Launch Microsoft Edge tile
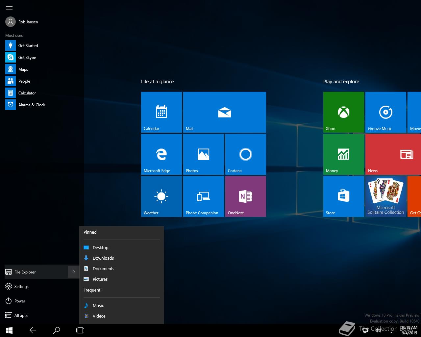This screenshot has height=337, width=421. point(161,154)
